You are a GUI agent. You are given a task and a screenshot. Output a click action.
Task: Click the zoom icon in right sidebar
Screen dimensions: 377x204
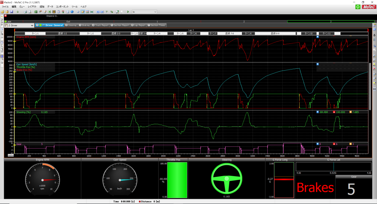click(374, 46)
